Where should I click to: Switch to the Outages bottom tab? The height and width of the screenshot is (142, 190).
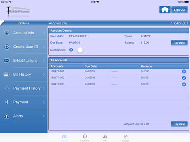coord(125,138)
